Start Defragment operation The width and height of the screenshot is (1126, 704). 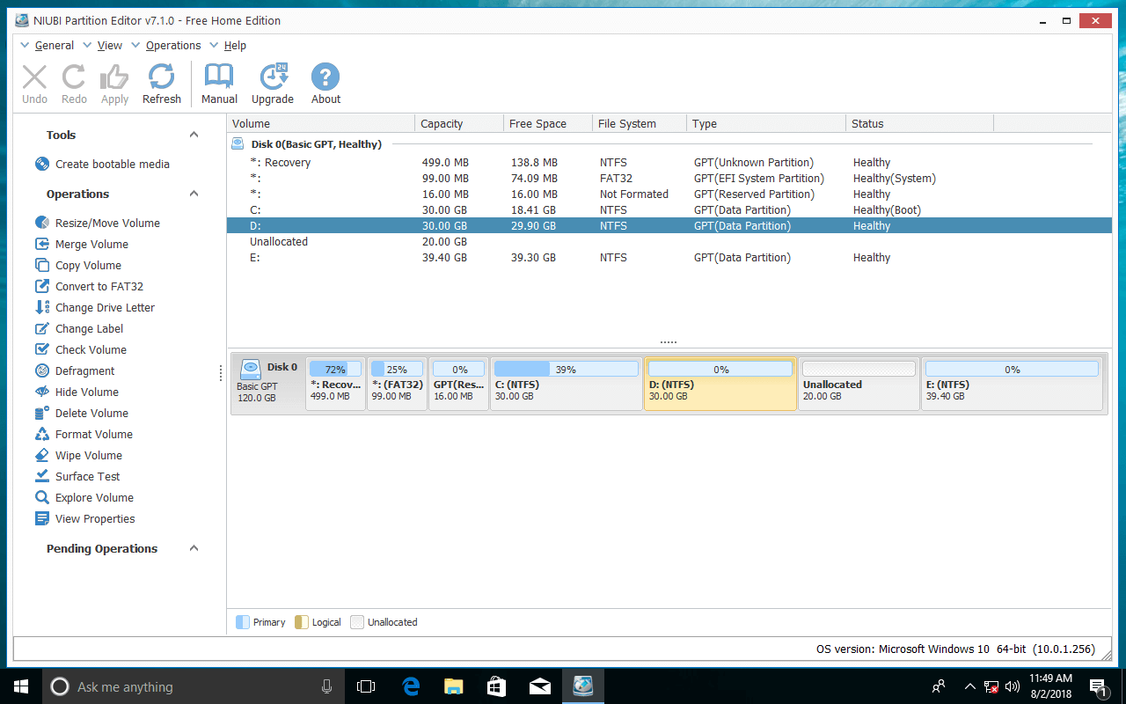click(x=75, y=370)
